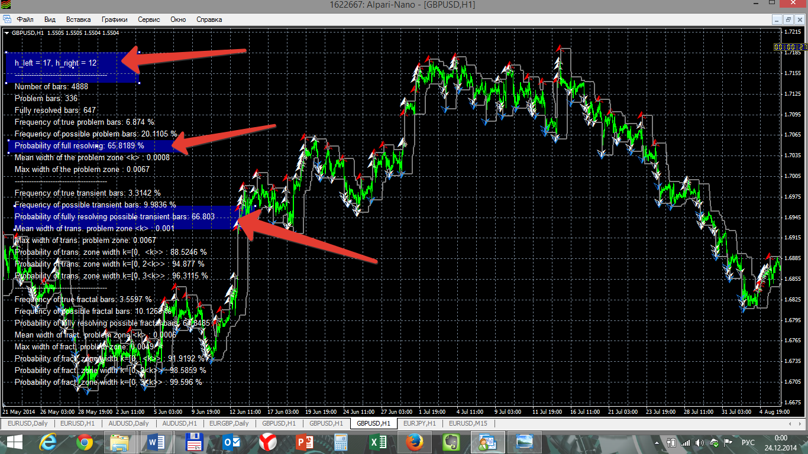Screen dimensions: 808x454
Task: Open Outlook from the taskbar
Action: pyautogui.click(x=231, y=442)
